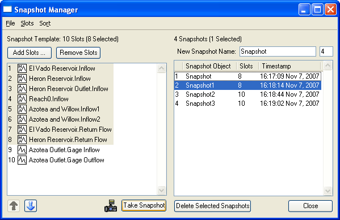The image size is (340, 220).
Task: Click Delete Selected Snapshots button
Action: (x=212, y=206)
